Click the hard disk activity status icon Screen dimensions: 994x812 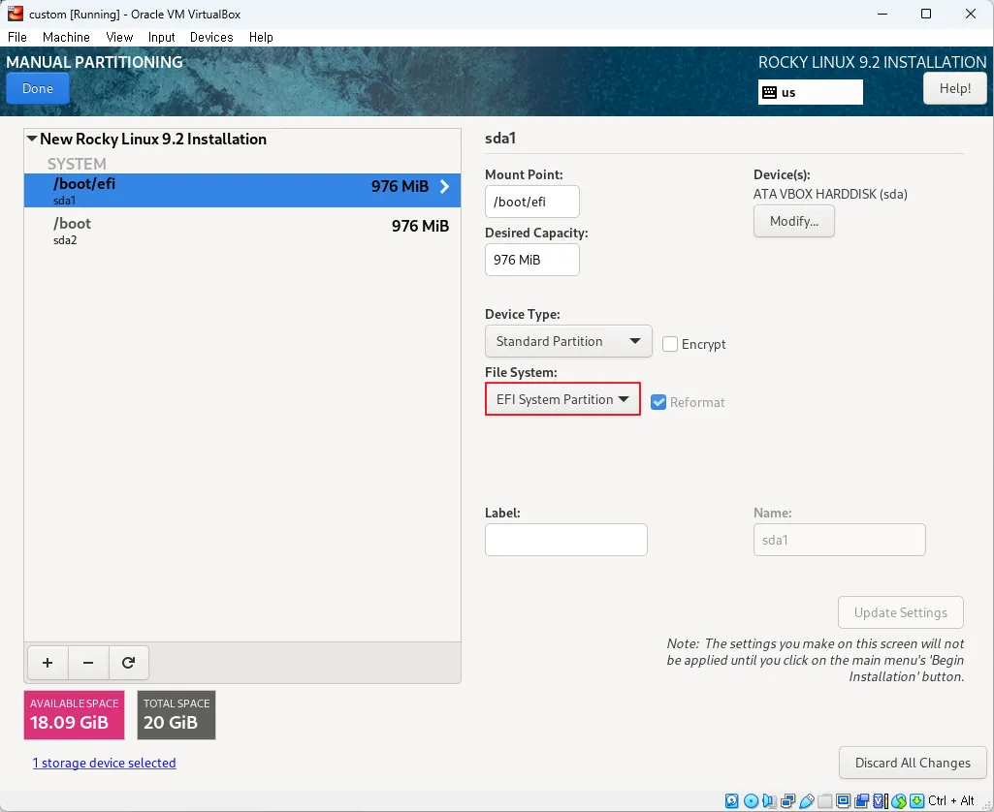(x=731, y=800)
